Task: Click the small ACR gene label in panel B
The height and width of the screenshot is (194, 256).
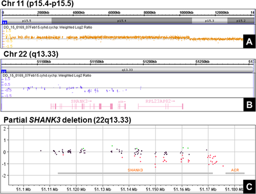Action: 121,102
